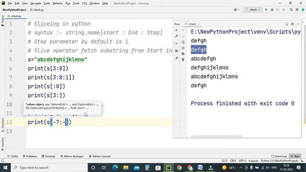Open Chrome from the taskbar
This screenshot has height=172, width=306.
pos(179,168)
